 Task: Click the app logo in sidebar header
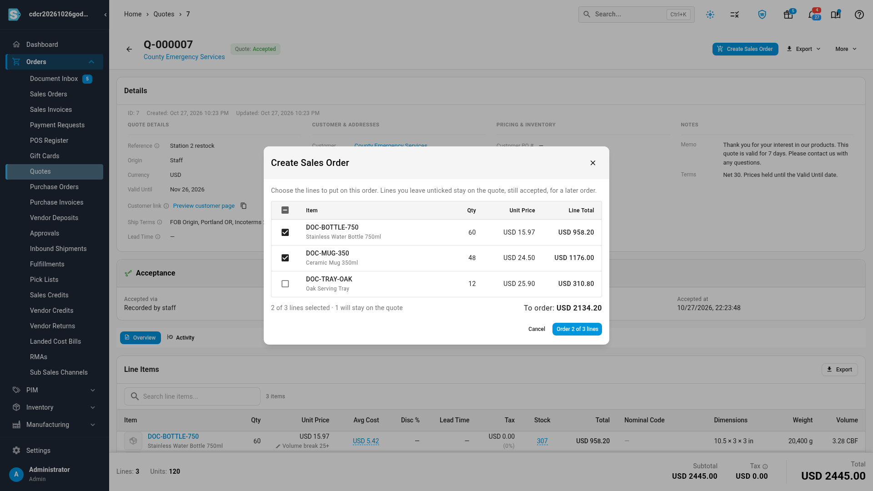(15, 15)
